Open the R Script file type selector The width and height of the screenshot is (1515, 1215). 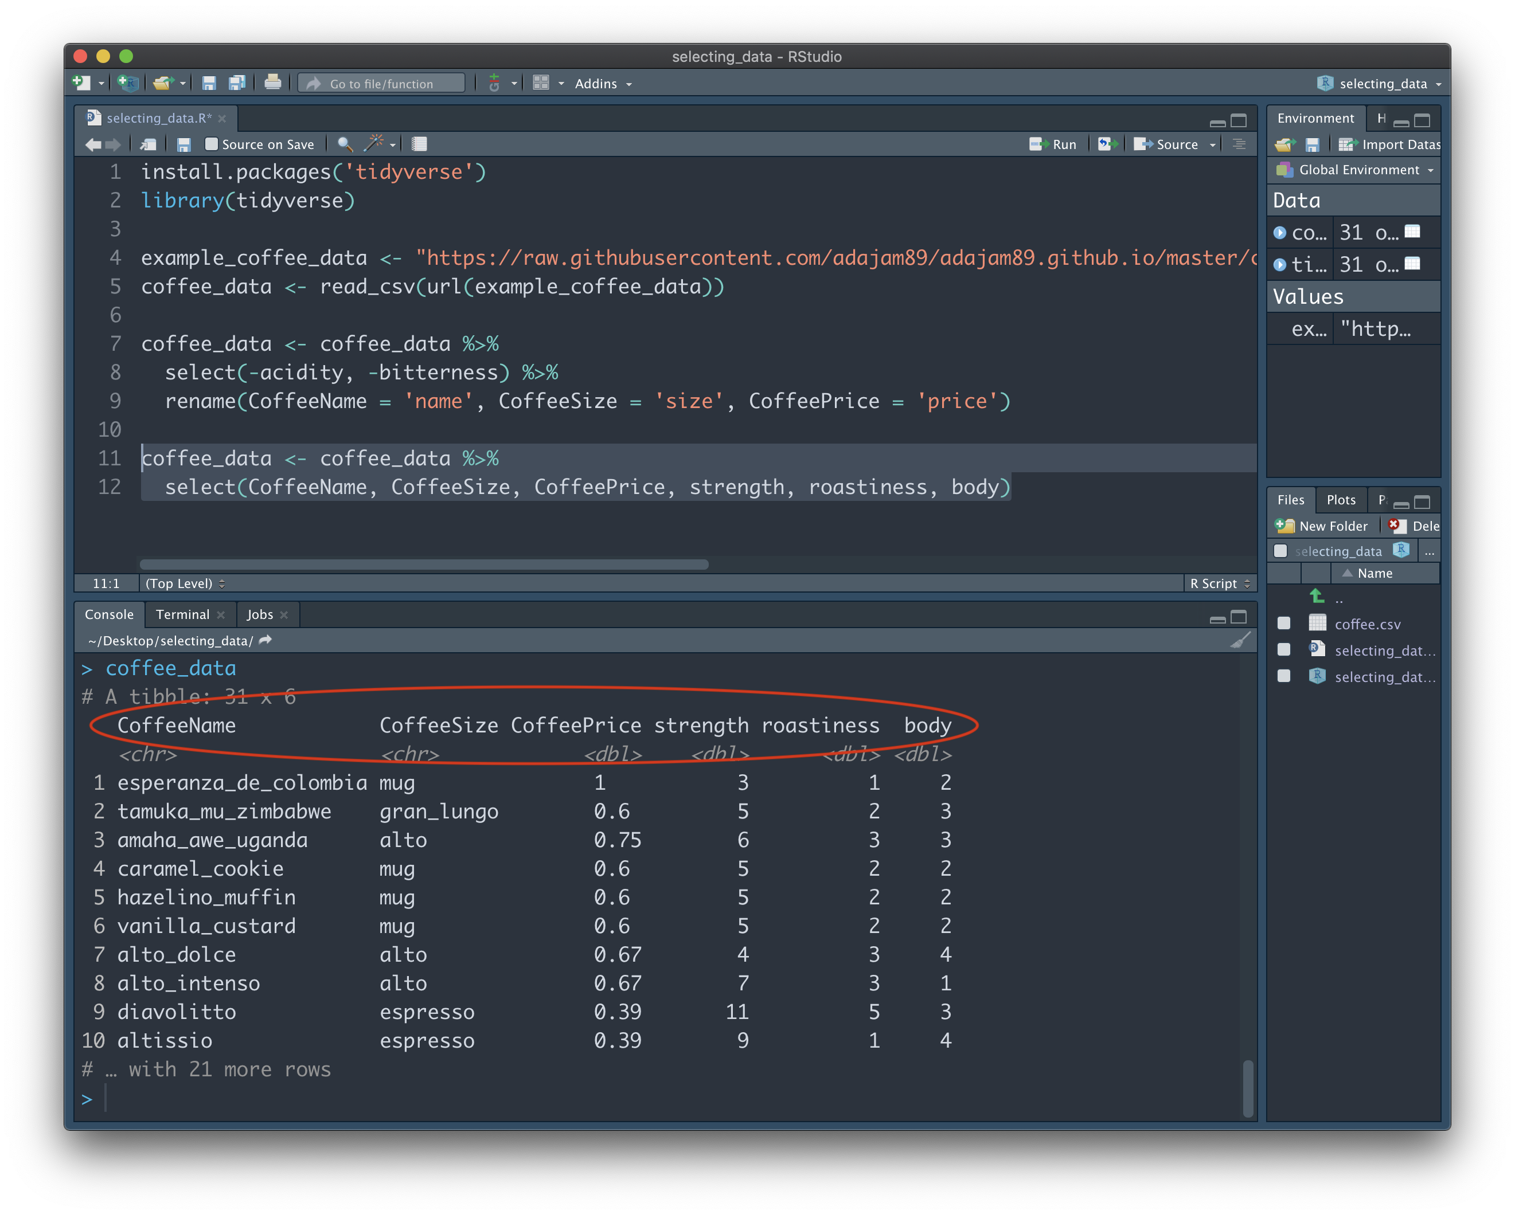click(x=1220, y=583)
